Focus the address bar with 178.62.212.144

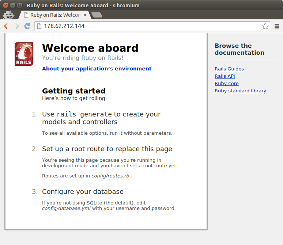(152, 26)
